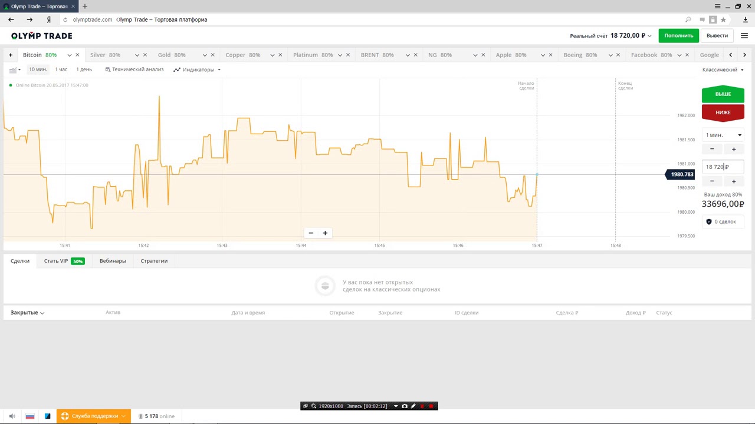Click the browser zoom magnifier icon
Image resolution: width=755 pixels, height=424 pixels.
pyautogui.click(x=688, y=19)
